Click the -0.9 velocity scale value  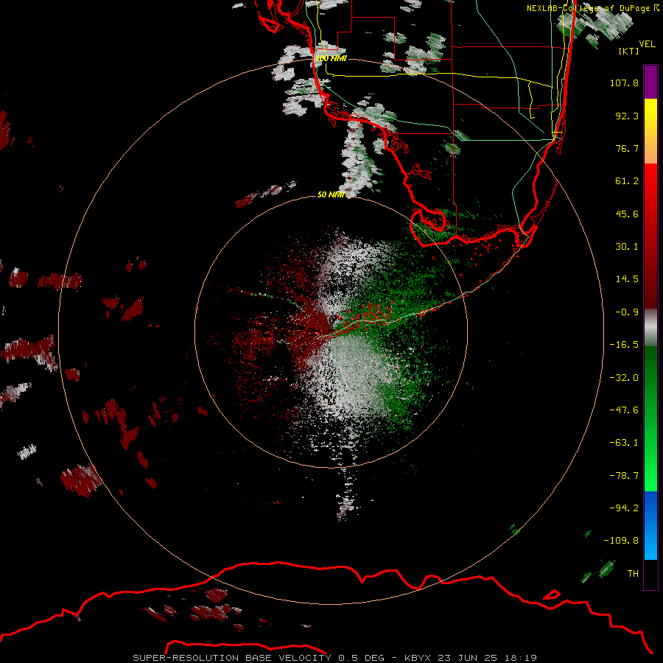[x=627, y=312]
